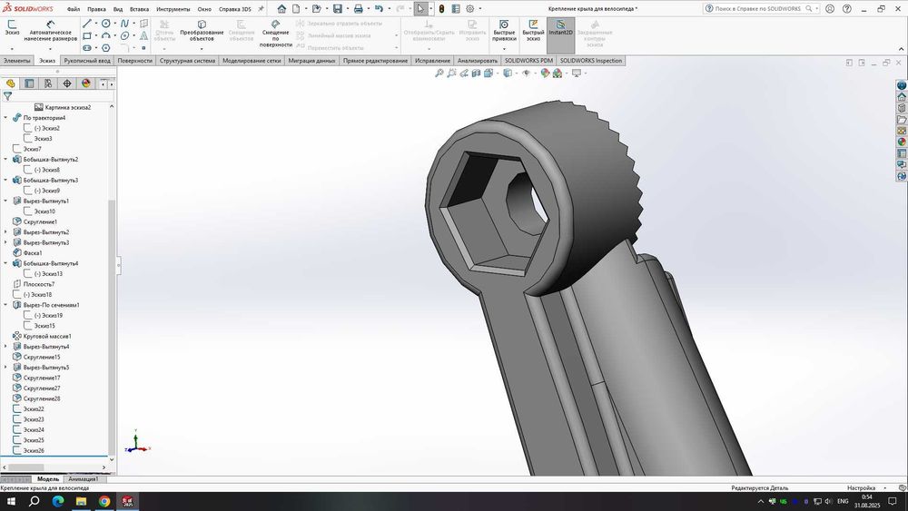This screenshot has height=511, width=908.
Task: Open the ConfigurationManager tab icon
Action: [x=48, y=84]
